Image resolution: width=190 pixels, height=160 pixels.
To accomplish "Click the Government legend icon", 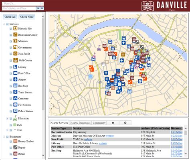I will pos(15,47).
